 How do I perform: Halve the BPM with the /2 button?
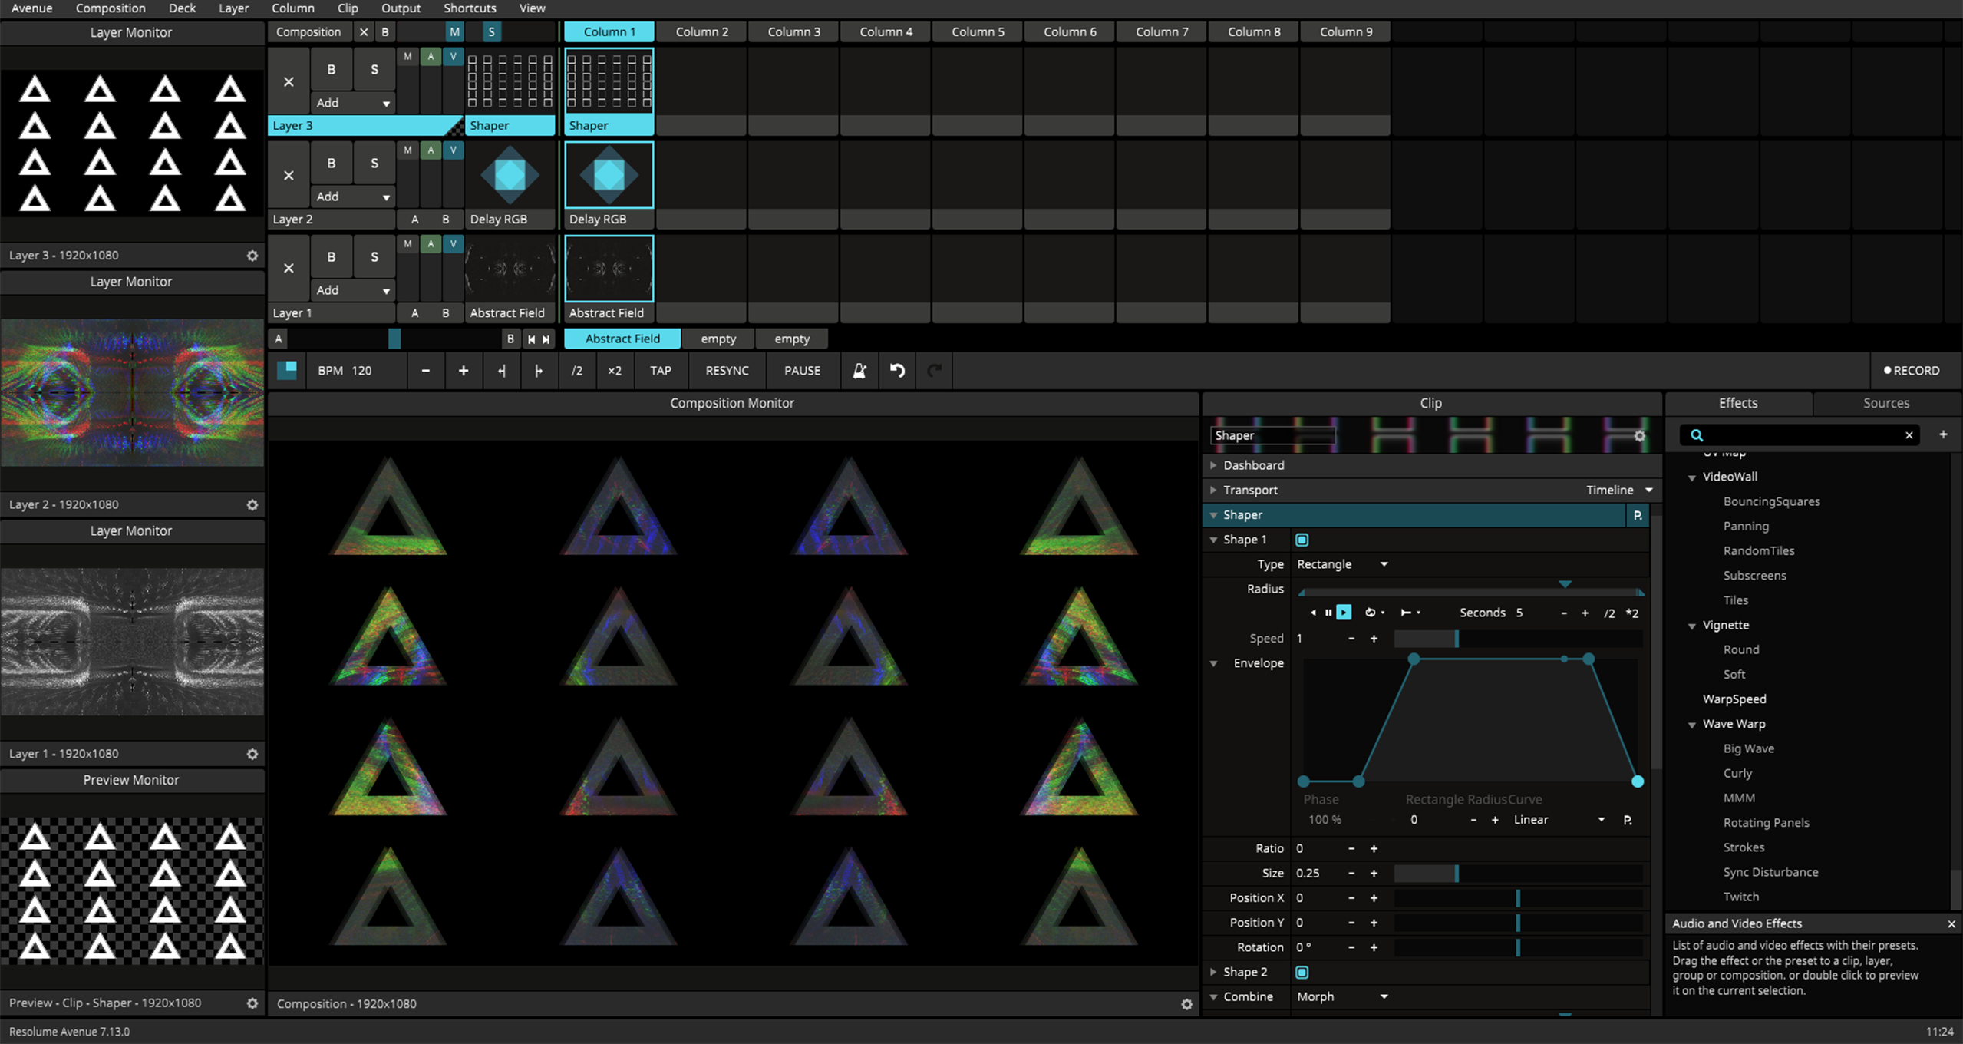click(576, 371)
